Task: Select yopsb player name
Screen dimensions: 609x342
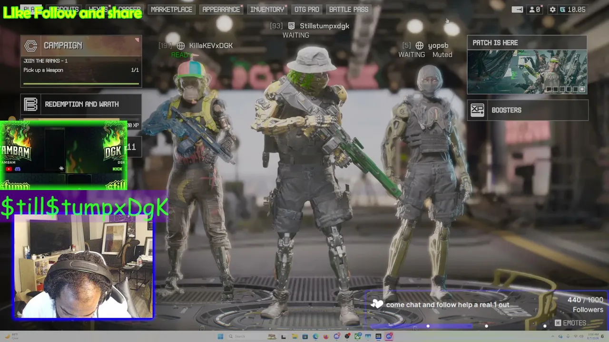Action: [x=438, y=46]
